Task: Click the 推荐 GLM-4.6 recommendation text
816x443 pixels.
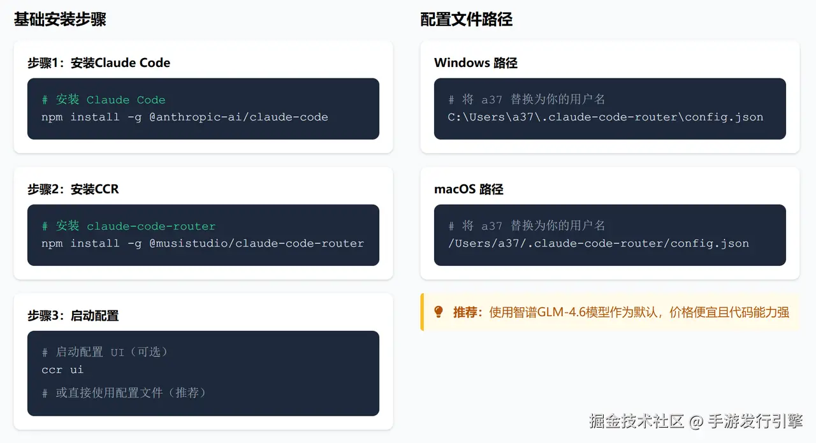Action: pyautogui.click(x=621, y=312)
